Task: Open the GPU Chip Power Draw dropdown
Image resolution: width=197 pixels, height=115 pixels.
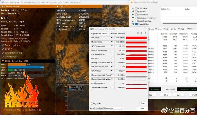Action: [x=112, y=67]
